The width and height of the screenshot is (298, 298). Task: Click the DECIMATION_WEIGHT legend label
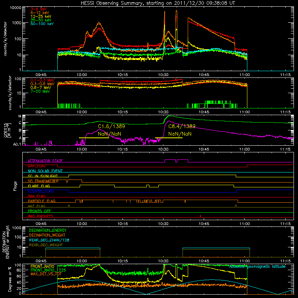coord(47,235)
